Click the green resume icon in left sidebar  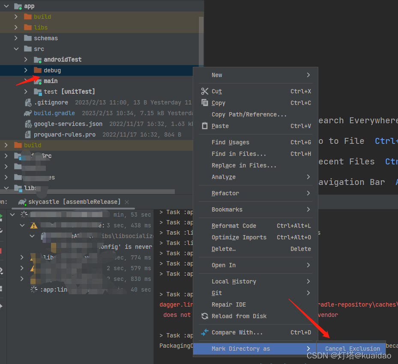coord(2,215)
